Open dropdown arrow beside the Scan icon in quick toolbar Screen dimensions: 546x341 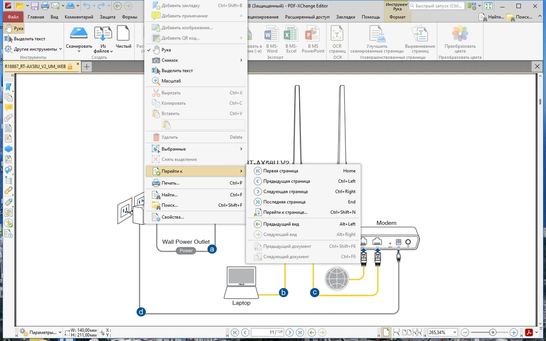pyautogui.click(x=78, y=6)
